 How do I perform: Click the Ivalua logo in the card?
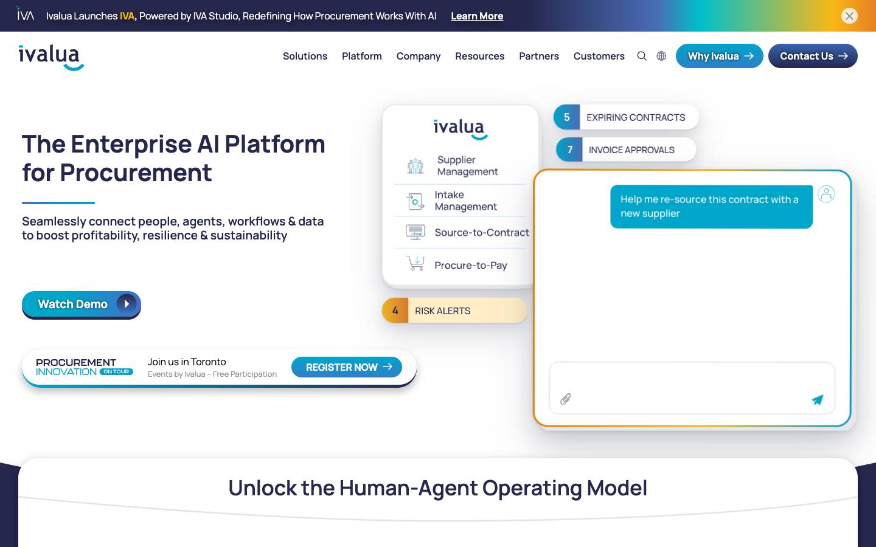tap(461, 129)
